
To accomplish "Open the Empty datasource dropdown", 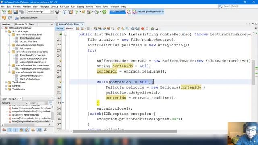I will click(39, 18).
